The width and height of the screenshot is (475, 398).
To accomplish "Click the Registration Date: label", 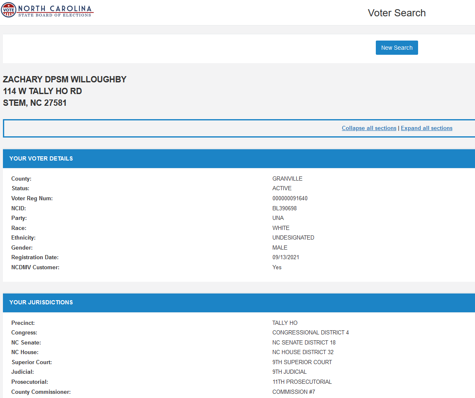I will [35, 257].
